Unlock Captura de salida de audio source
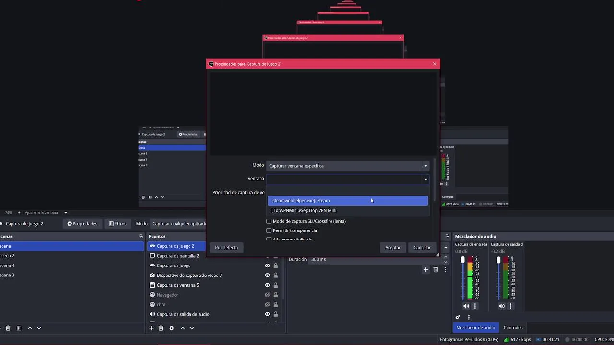 click(276, 314)
